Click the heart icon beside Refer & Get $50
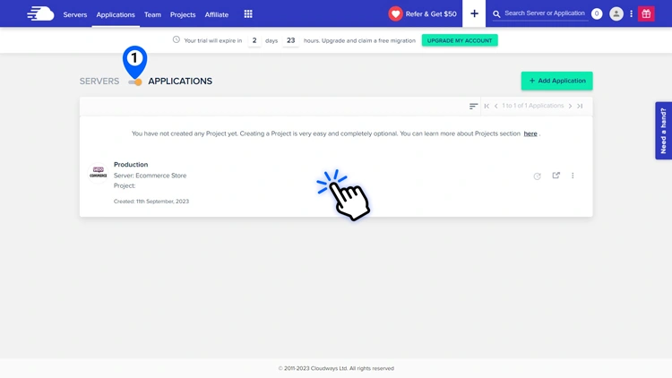 point(395,13)
